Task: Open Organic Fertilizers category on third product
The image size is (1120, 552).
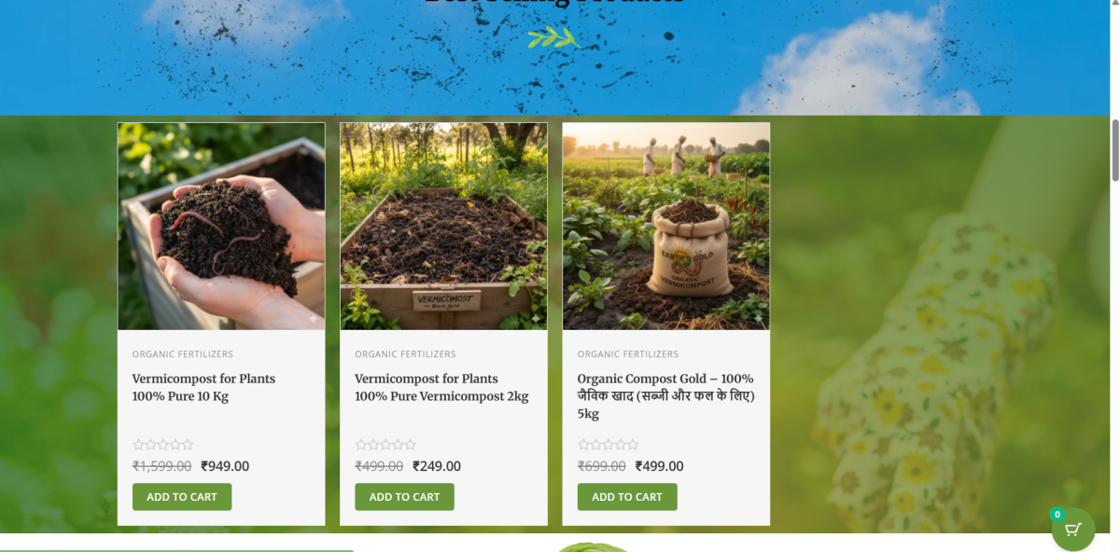Action: [x=628, y=354]
